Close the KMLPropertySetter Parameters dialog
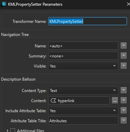 point(128,4)
